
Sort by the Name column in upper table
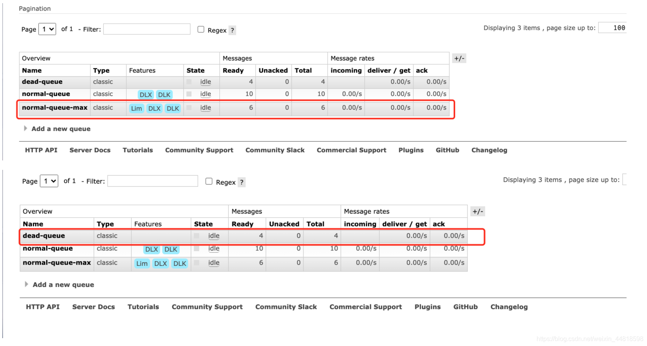32,70
